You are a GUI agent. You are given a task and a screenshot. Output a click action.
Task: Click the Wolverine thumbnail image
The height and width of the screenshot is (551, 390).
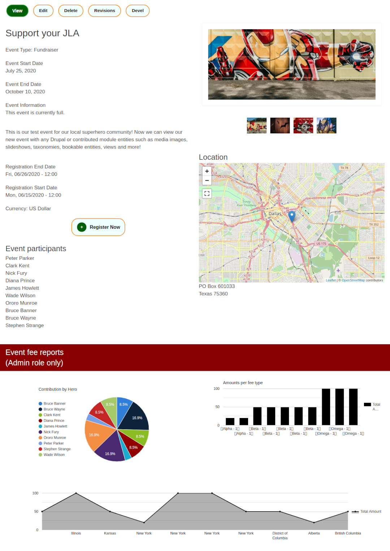[x=326, y=125]
